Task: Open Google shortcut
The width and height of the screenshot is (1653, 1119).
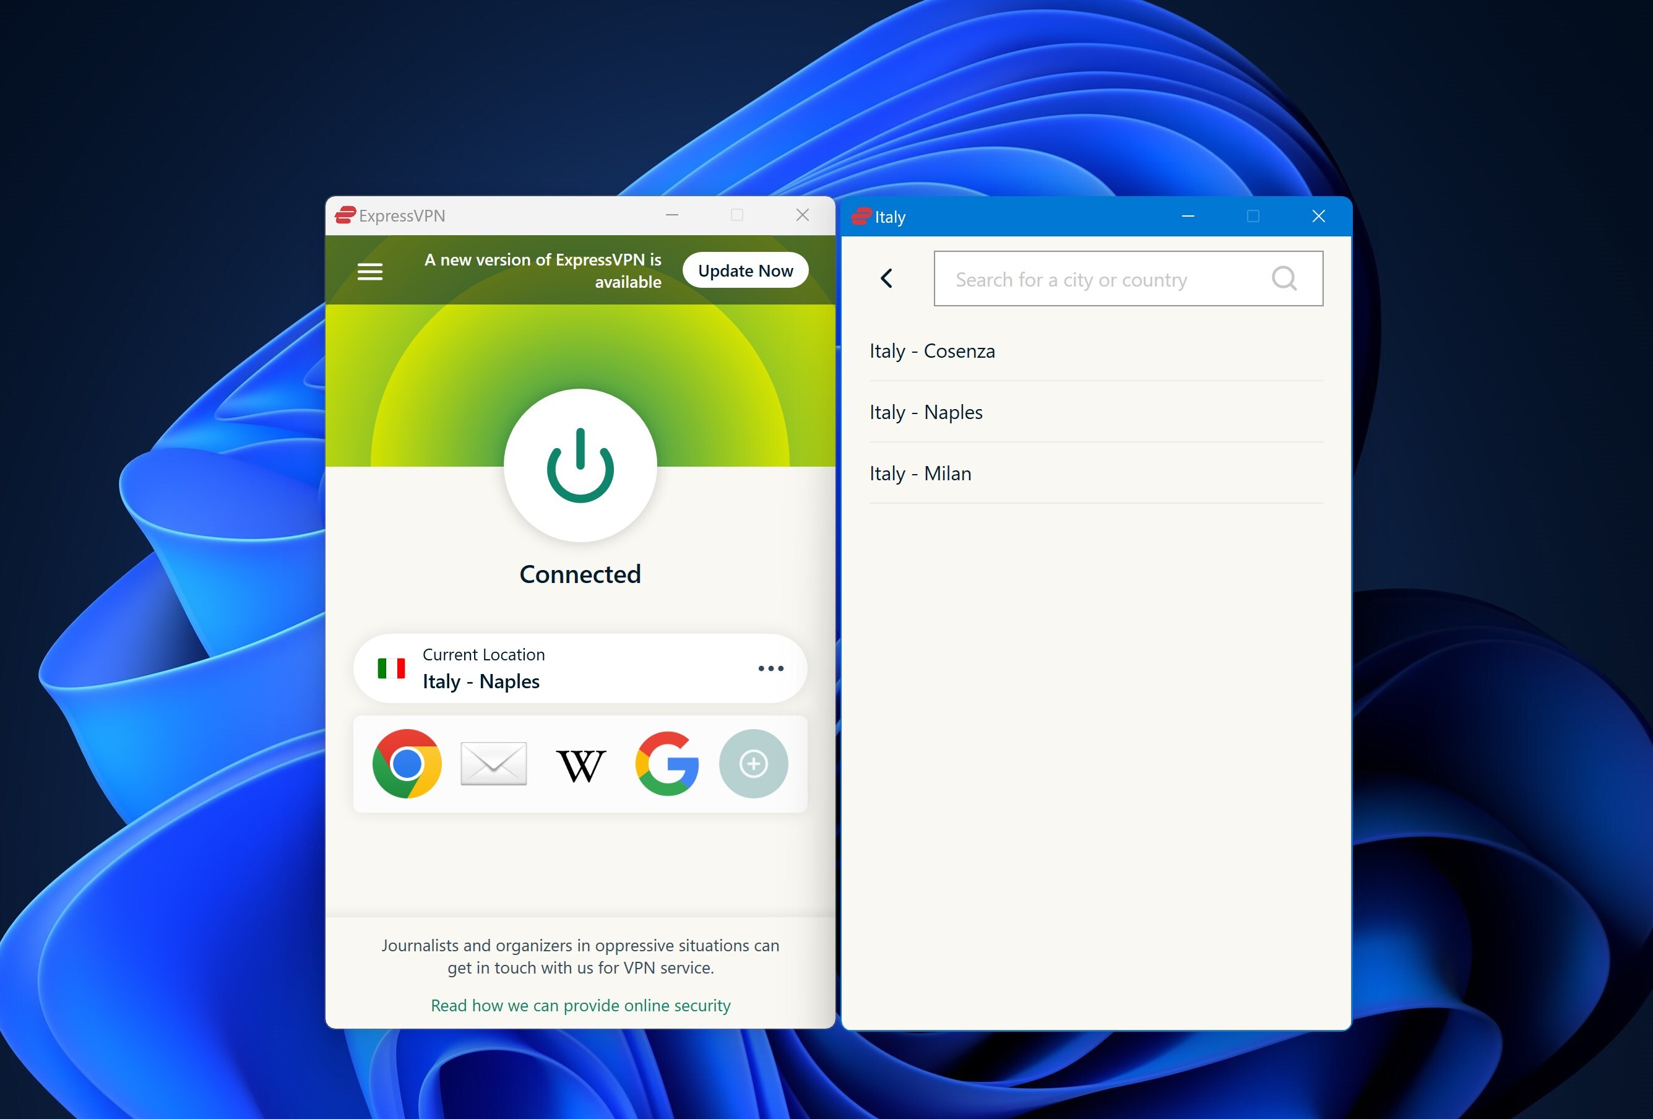Action: coord(667,763)
